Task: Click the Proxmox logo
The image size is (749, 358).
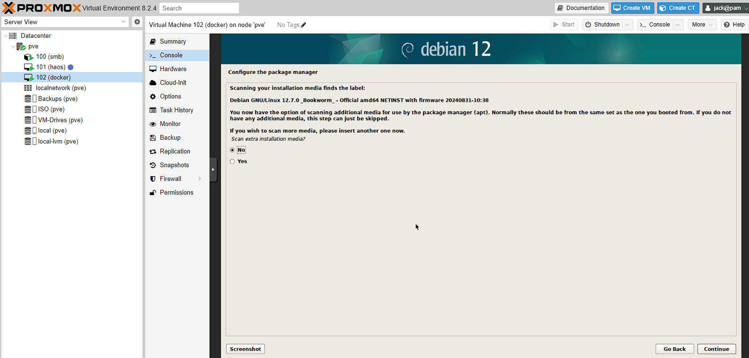Action: [x=42, y=8]
